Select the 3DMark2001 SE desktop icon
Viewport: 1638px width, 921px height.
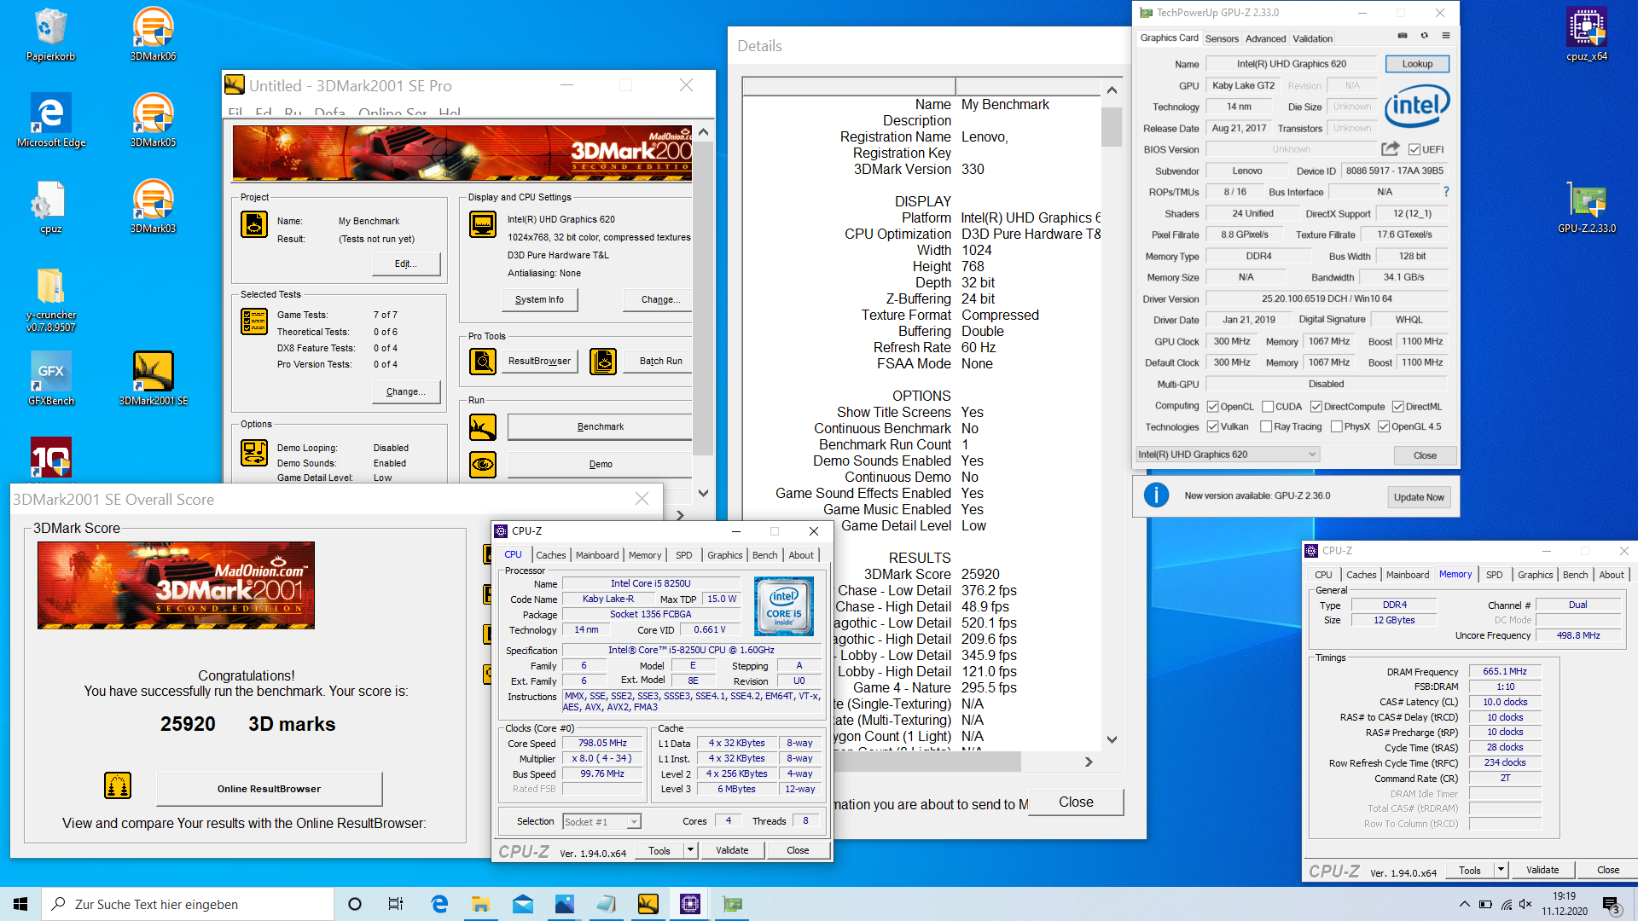pyautogui.click(x=154, y=379)
